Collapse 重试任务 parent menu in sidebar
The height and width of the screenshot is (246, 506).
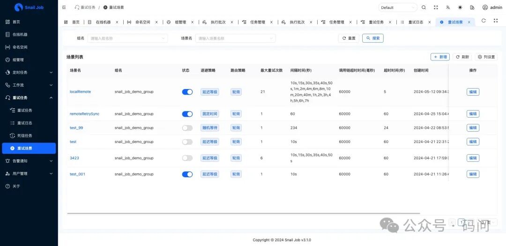tap(29, 98)
